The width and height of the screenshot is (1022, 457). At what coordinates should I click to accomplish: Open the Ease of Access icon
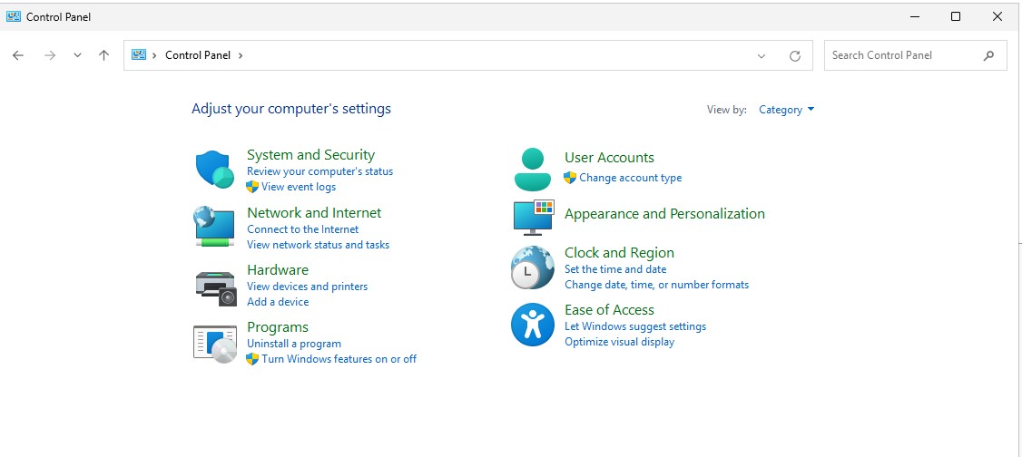532,325
